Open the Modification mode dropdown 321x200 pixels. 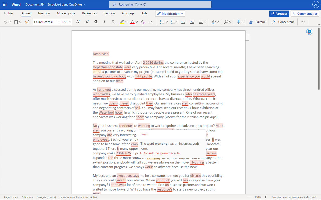[170, 13]
